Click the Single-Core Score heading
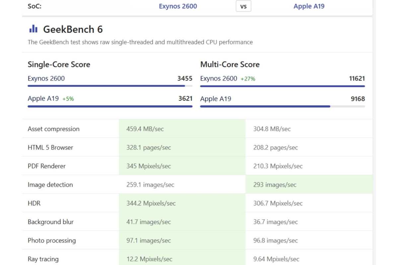 point(59,64)
